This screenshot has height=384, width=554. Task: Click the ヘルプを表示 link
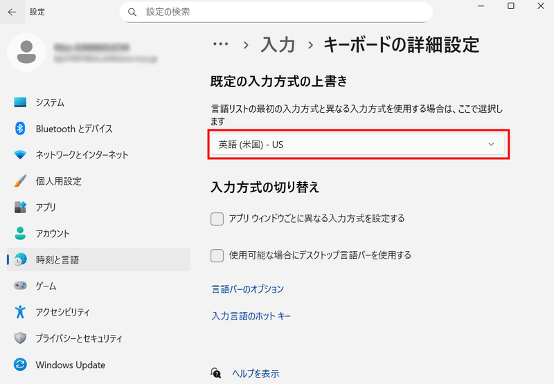[256, 373]
